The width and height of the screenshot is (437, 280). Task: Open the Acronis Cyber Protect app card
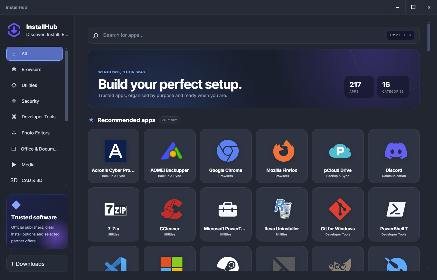click(113, 156)
